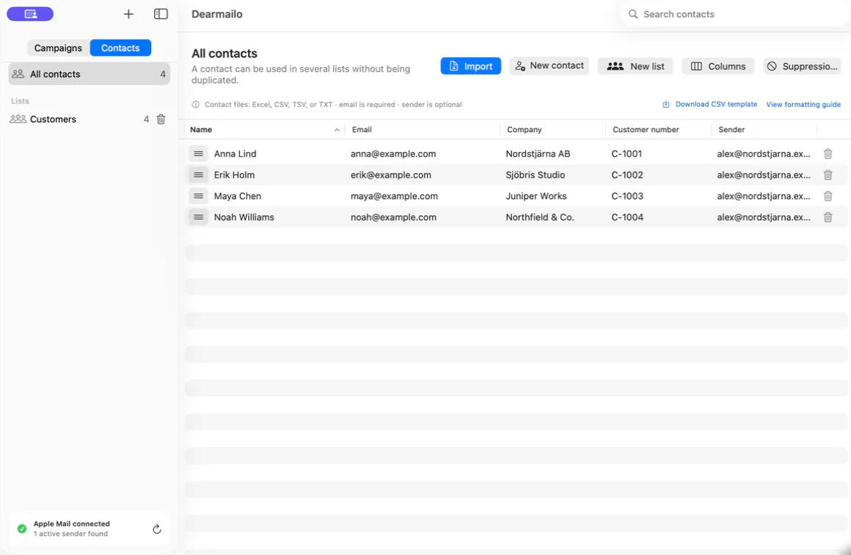
Task: Click the Import button
Action: (x=470, y=66)
